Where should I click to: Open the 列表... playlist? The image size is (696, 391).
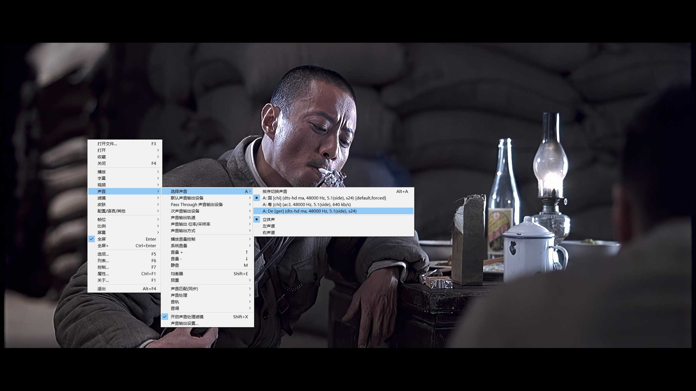click(125, 261)
